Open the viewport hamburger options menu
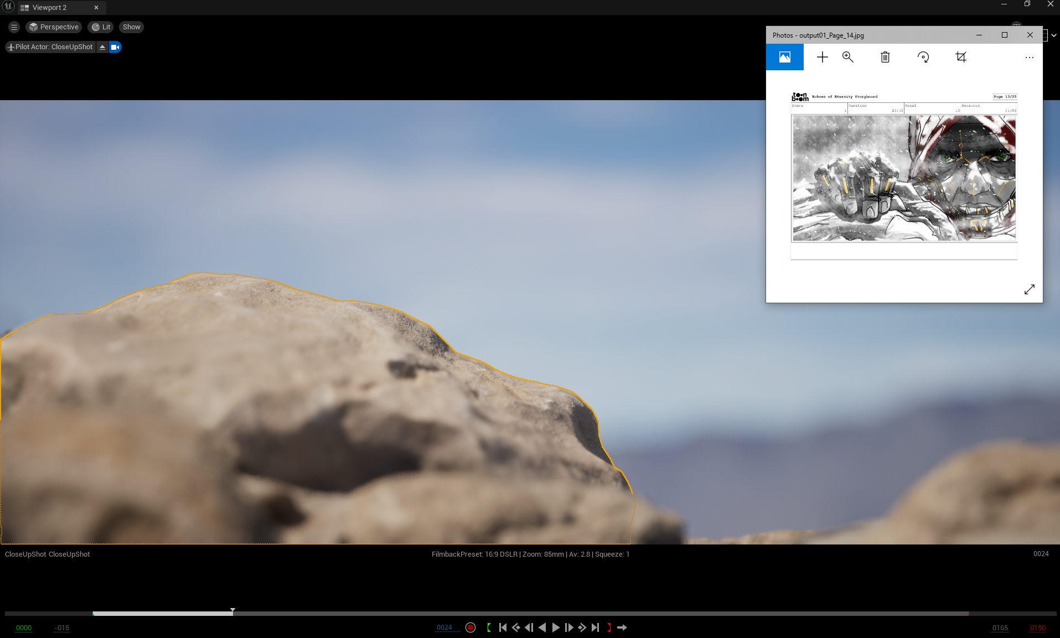 (14, 27)
